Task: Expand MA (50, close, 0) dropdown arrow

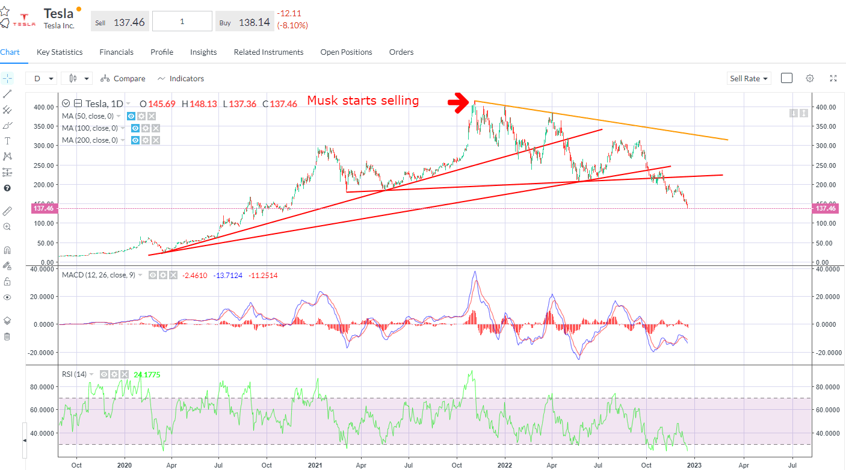Action: (119, 116)
